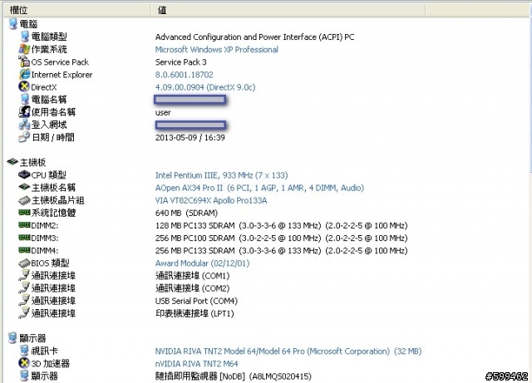Select the 印表機連接埠 (LPT1) value

coord(195,313)
